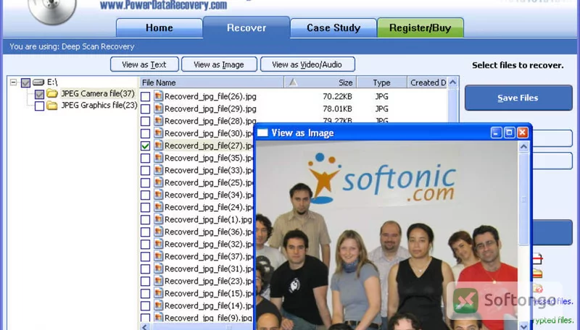Click the file icon of Recoverd_jpg_file(31).jpg
This screenshot has height=330, width=580.
click(x=158, y=268)
